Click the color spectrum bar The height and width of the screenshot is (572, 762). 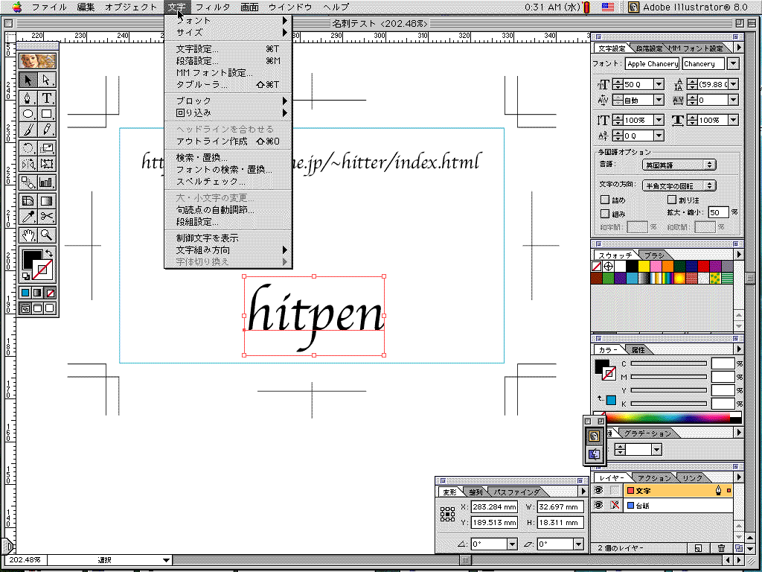coord(670,418)
